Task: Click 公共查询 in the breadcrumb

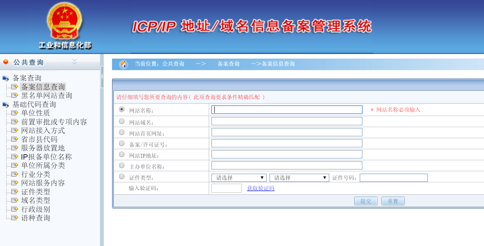Action: pos(173,64)
